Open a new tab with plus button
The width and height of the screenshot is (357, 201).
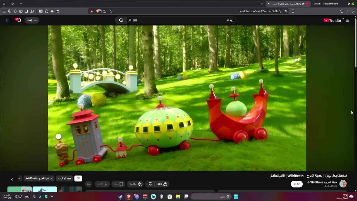[262, 4]
